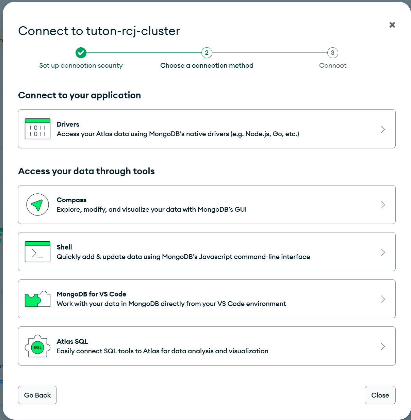Viewport: 411px width, 420px height.
Task: Click the 'Work with your data in MongoDB' description
Action: tap(171, 304)
